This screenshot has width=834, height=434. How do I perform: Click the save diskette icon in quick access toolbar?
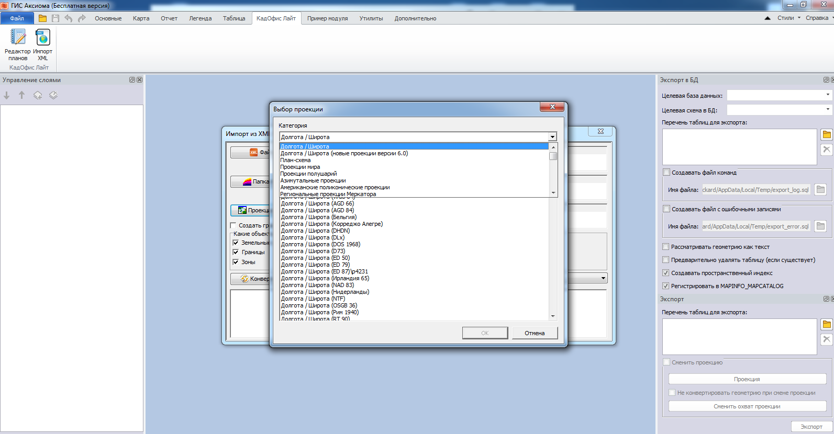tap(55, 18)
